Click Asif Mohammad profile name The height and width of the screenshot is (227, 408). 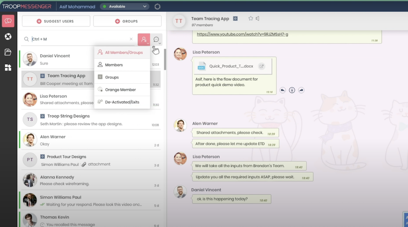[x=77, y=7]
